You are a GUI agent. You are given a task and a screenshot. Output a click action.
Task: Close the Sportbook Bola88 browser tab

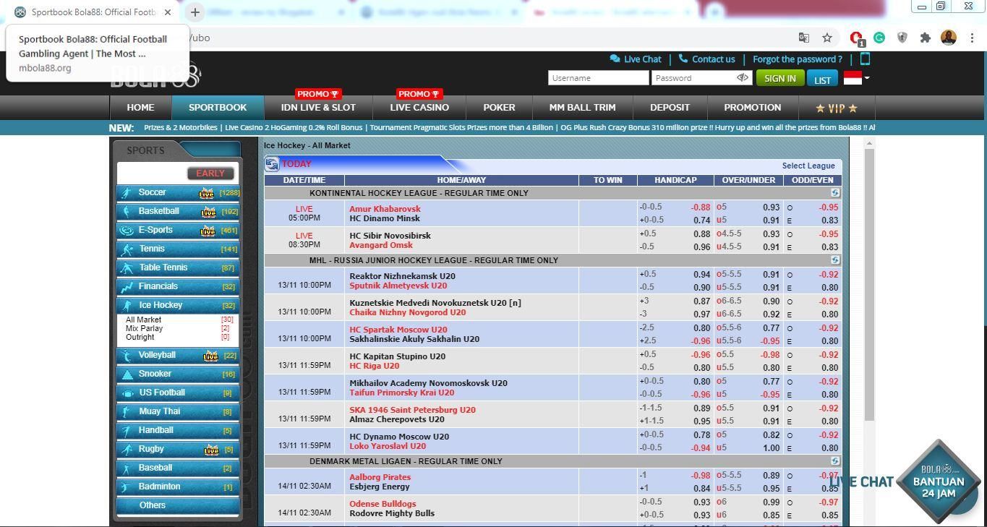point(168,12)
